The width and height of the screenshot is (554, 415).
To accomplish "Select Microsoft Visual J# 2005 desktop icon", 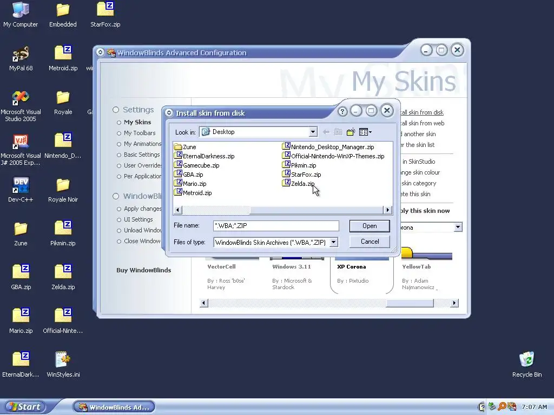I will [21, 150].
